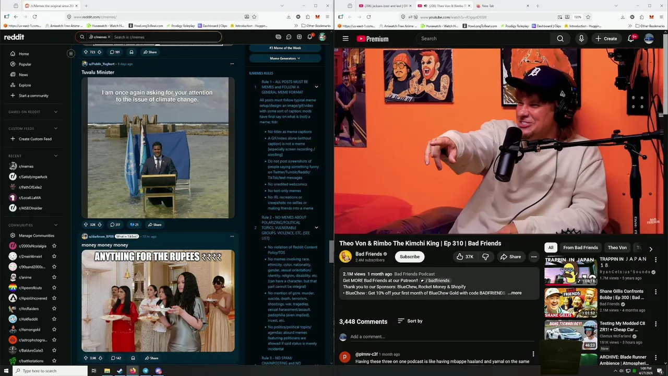Favorite r/ApexUncovered with star
This screenshot has width=668, height=376.
pos(54,298)
